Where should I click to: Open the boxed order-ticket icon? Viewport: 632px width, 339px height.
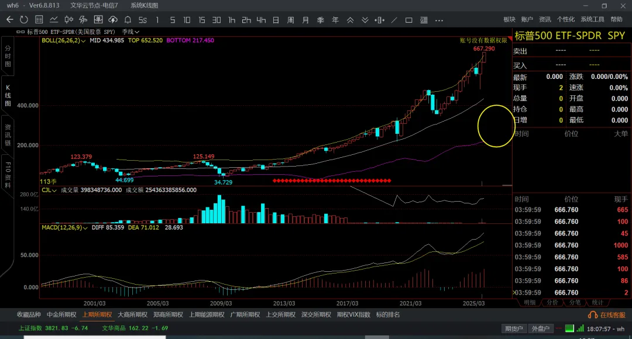(98, 20)
